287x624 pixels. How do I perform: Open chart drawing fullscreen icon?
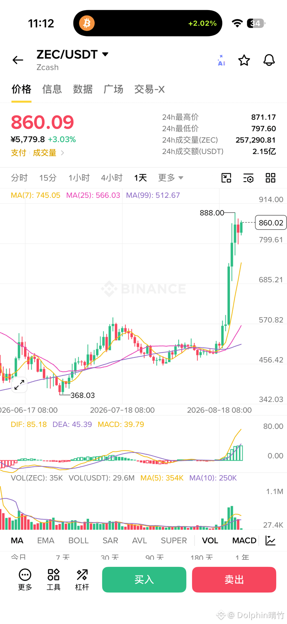coord(226,178)
